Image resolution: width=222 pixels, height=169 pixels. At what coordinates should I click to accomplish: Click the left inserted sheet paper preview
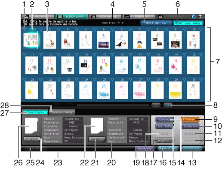(31, 126)
